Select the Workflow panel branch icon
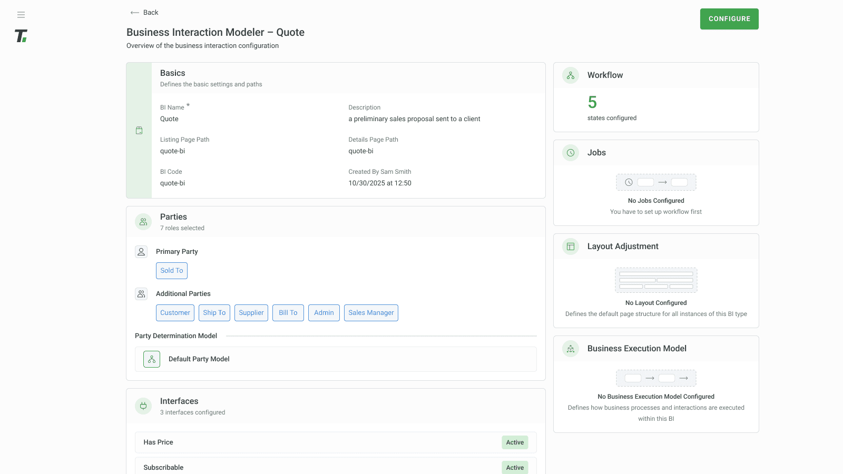This screenshot has width=843, height=474. [570, 75]
